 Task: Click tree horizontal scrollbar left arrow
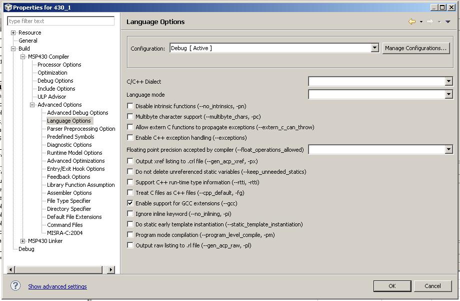click(x=11, y=269)
